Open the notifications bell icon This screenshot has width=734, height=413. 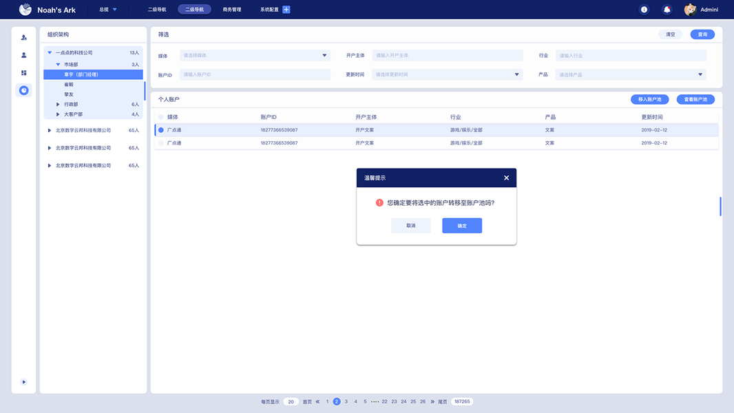pyautogui.click(x=667, y=10)
